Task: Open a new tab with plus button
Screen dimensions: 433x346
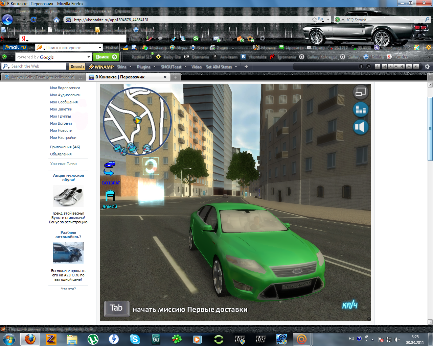Action: (175, 77)
